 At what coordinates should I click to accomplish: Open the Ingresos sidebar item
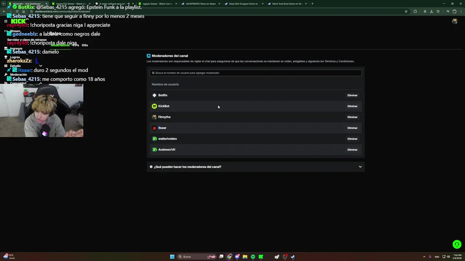click(16, 49)
